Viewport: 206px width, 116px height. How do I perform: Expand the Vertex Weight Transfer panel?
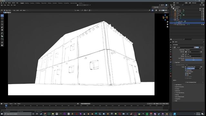(x=180, y=97)
